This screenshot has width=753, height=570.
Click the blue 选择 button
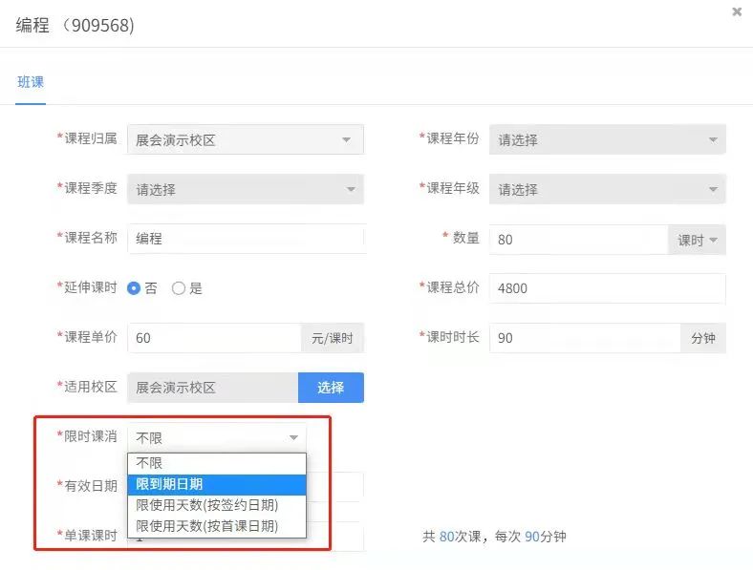click(331, 388)
